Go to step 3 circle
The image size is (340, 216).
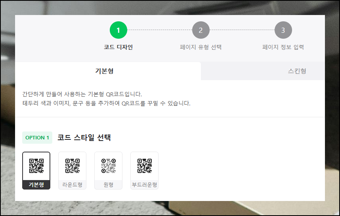(283, 30)
